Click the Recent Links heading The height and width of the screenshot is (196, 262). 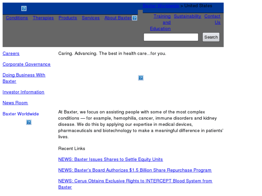pyautogui.click(x=72, y=149)
